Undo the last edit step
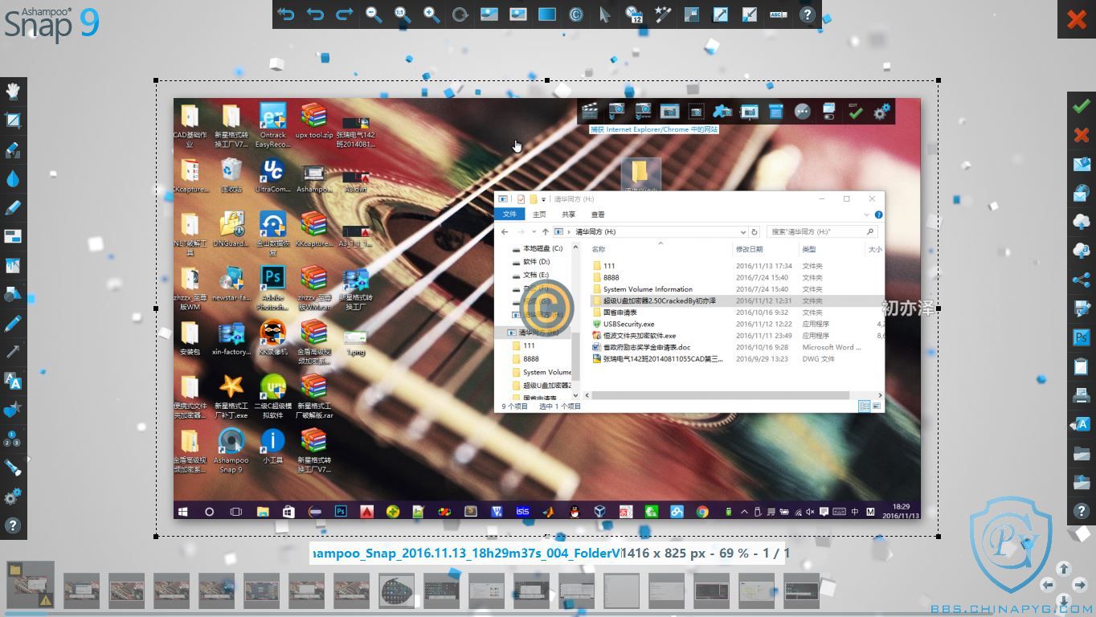This screenshot has height=617, width=1096. [x=316, y=14]
